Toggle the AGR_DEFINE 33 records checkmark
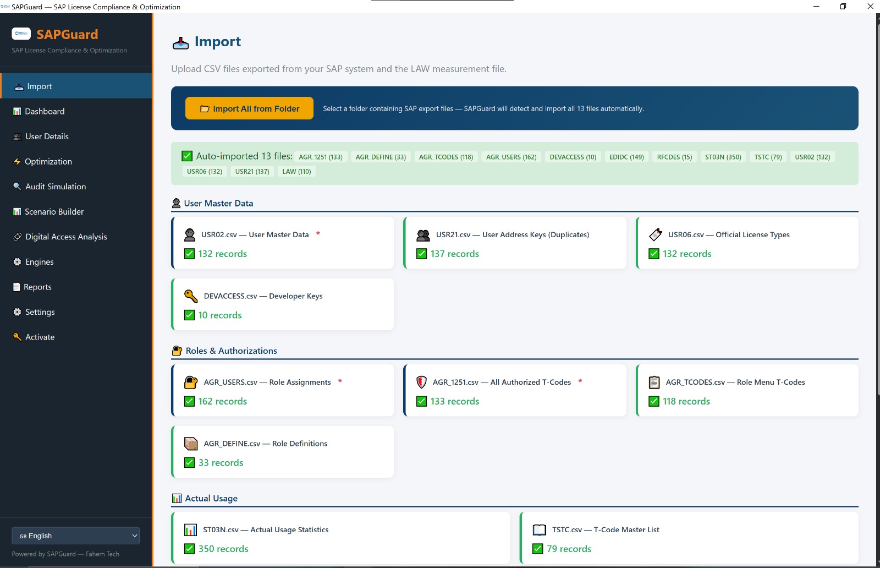 pos(189,463)
